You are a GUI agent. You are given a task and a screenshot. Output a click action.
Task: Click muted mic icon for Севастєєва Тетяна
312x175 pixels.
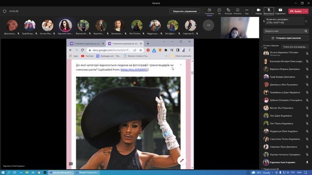pos(307,139)
